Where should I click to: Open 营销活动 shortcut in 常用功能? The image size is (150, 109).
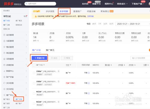click(19, 25)
